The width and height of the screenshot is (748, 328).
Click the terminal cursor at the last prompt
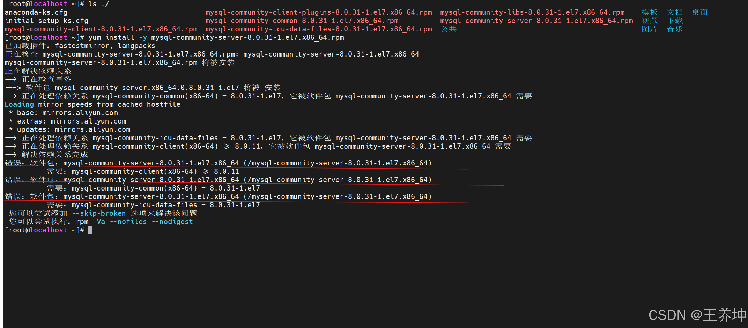[90, 230]
